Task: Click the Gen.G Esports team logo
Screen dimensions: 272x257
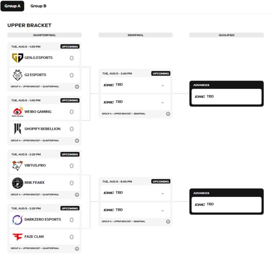Action: (x=17, y=58)
